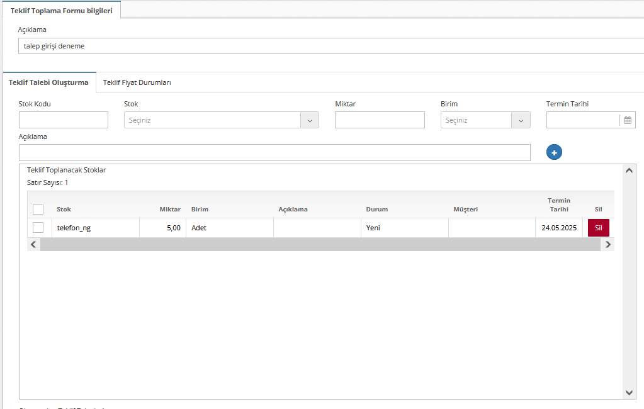Click the Termin Tarihi date field

pyautogui.click(x=582, y=120)
